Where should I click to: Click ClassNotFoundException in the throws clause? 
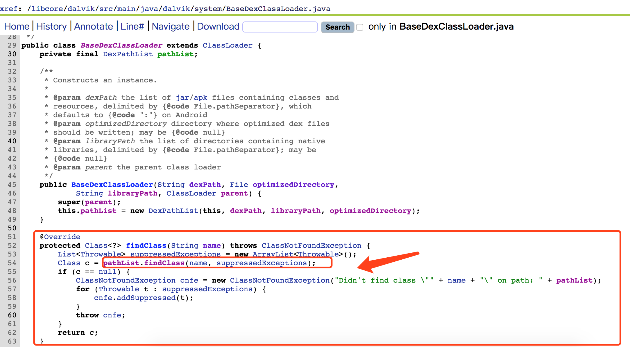click(311, 246)
